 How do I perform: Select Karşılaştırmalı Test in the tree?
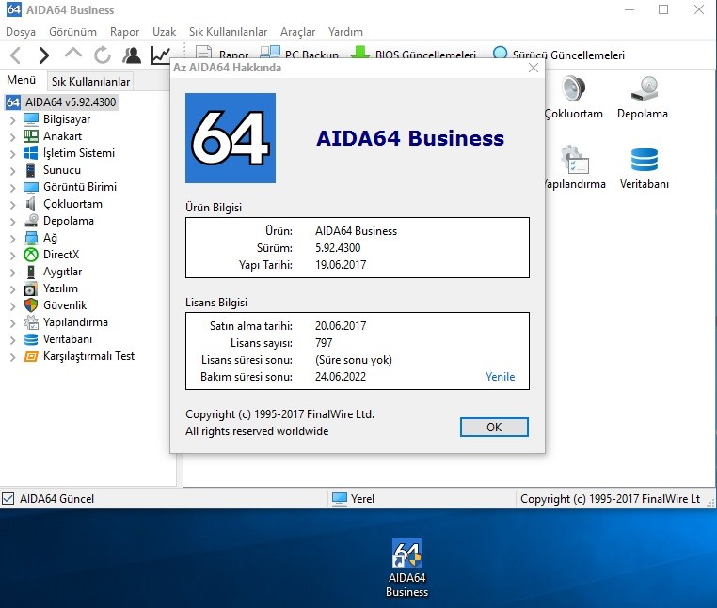pyautogui.click(x=88, y=356)
